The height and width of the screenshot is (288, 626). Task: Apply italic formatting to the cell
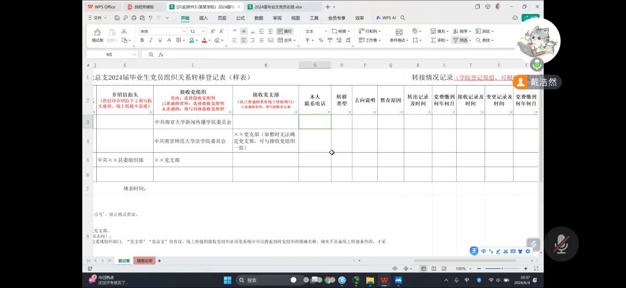[x=151, y=40]
